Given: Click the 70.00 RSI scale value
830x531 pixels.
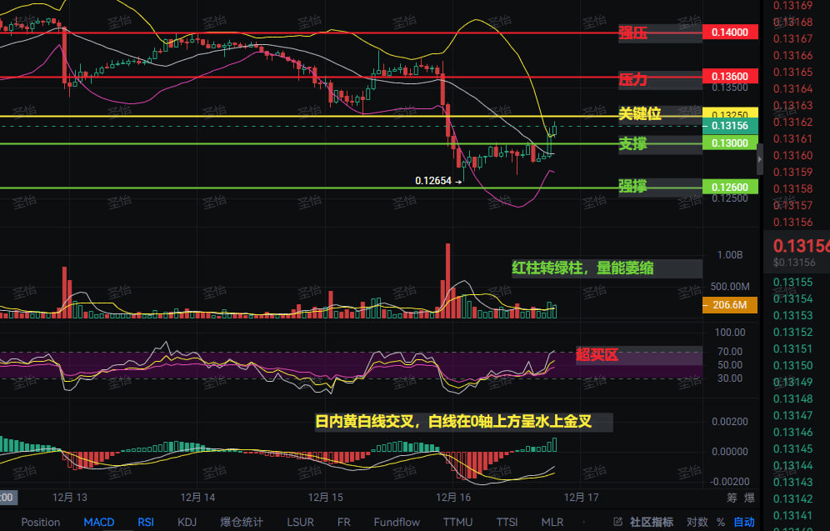Looking at the screenshot, I should pos(730,352).
